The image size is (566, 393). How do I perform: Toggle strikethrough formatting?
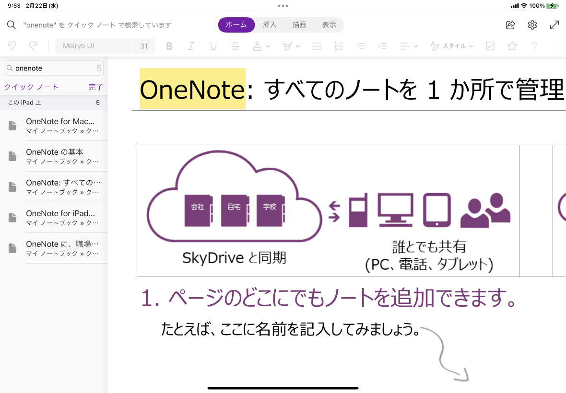236,46
